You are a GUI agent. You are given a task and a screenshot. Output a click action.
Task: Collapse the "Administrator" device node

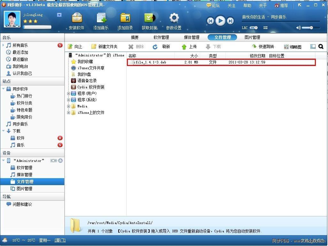point(3,161)
